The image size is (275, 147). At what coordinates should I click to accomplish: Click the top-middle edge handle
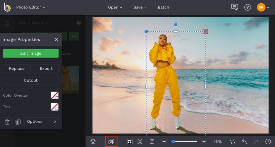point(176,32)
